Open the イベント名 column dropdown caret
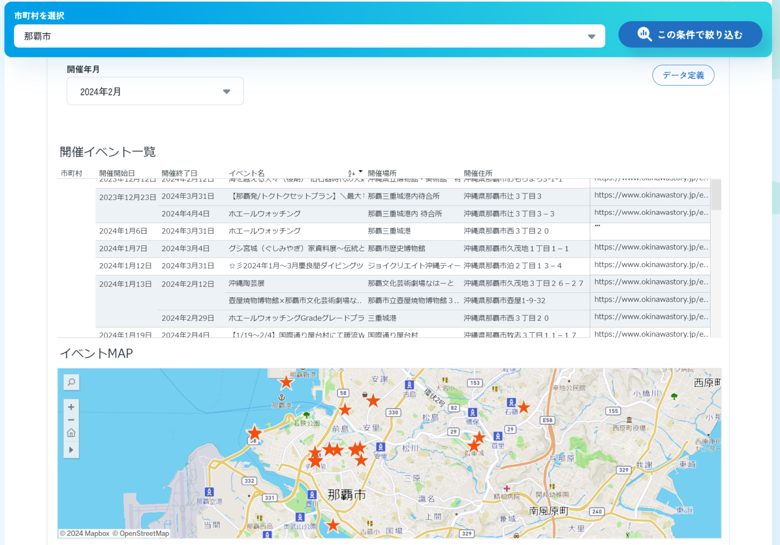The image size is (780, 545). point(361,172)
